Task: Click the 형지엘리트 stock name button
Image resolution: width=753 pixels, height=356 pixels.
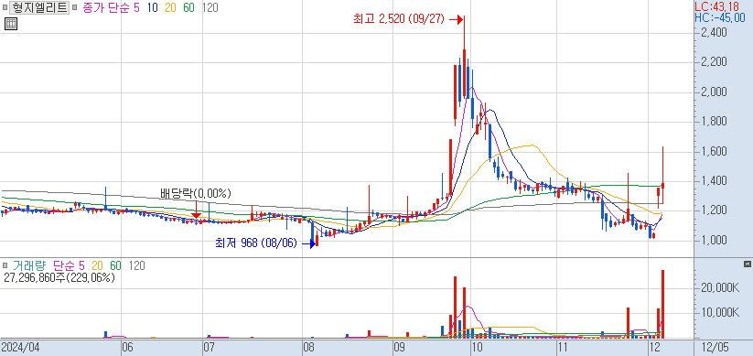Action: (x=39, y=7)
